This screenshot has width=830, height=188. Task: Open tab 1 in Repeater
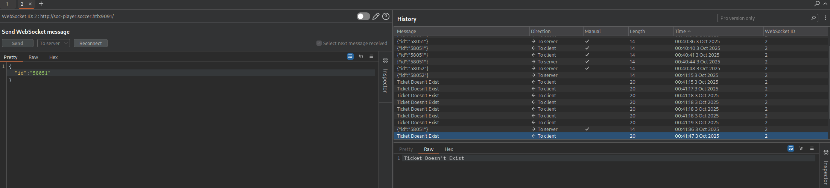pos(7,4)
